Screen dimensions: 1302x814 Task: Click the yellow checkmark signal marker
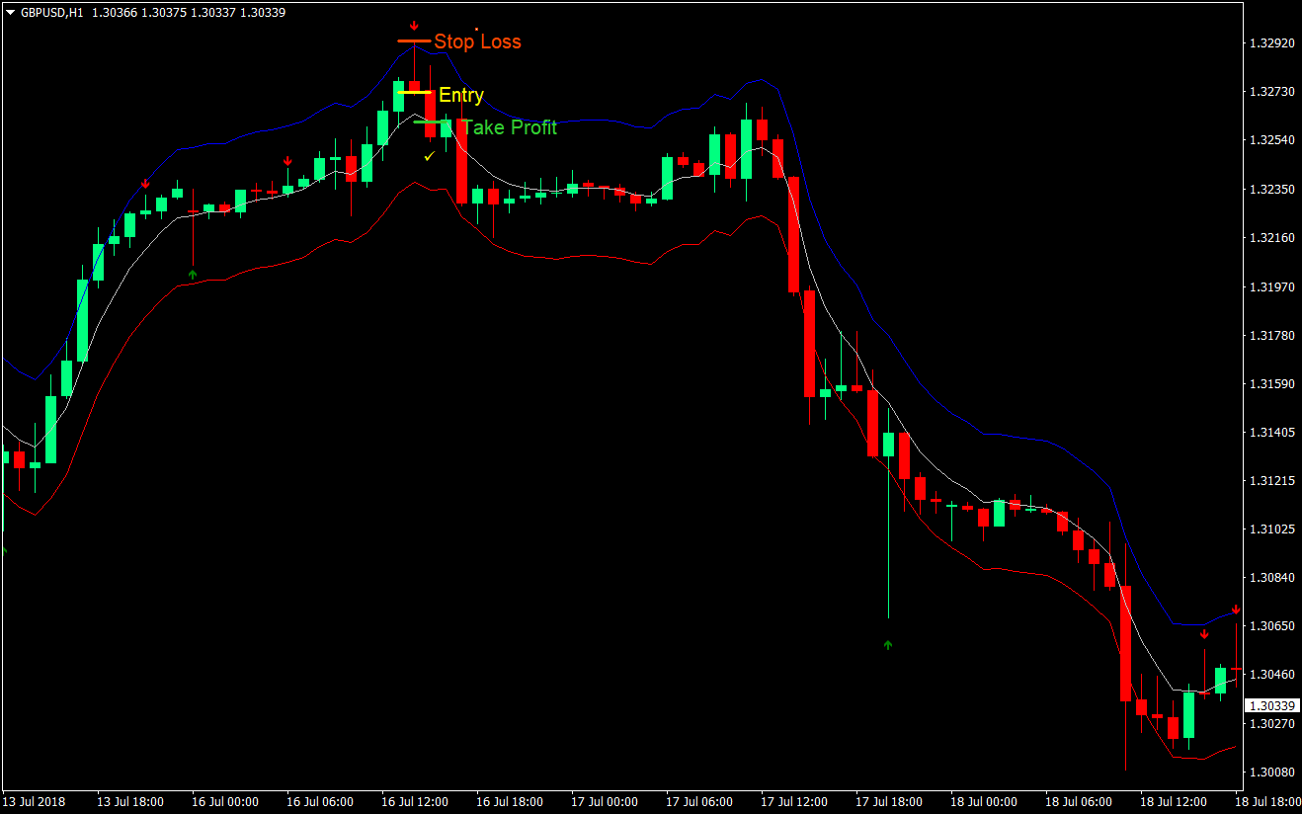tap(428, 155)
